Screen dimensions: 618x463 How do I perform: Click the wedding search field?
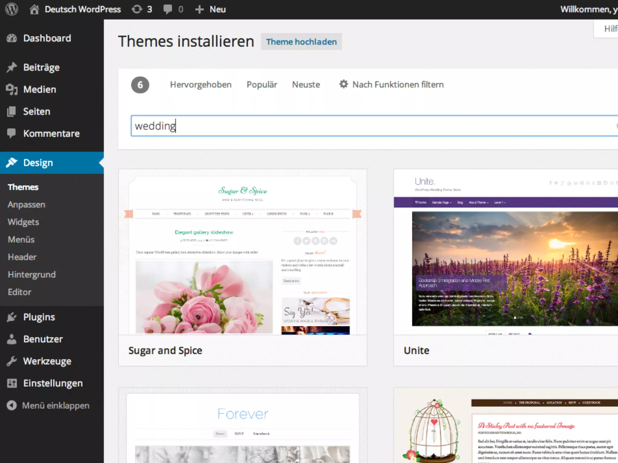[x=362, y=126]
